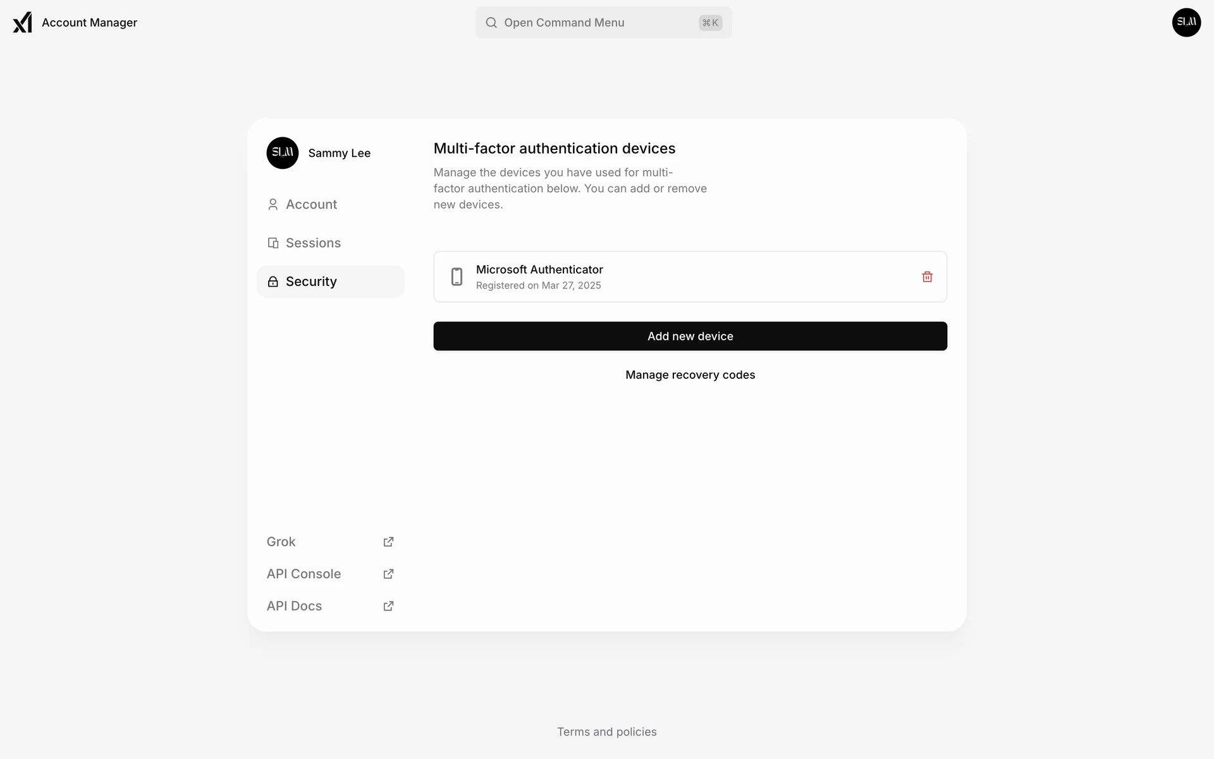Click the Grok external link icon
Screen dimensions: 1214x759
pos(388,542)
